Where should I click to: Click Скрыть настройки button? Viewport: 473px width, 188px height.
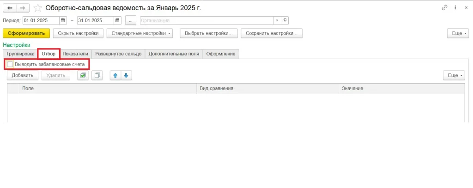click(x=79, y=33)
